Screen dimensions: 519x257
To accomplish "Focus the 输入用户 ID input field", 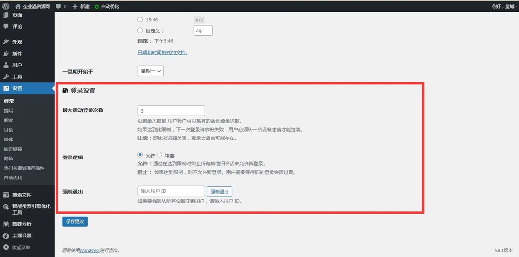I will coord(172,191).
